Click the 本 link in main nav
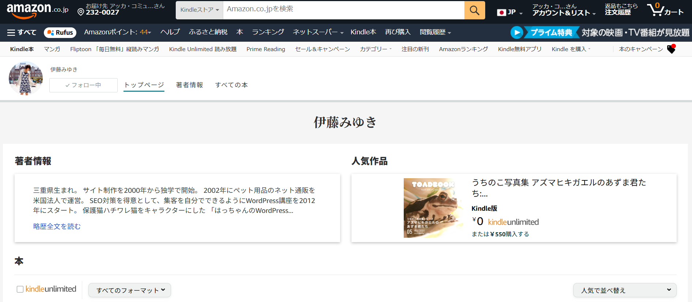 (240, 32)
